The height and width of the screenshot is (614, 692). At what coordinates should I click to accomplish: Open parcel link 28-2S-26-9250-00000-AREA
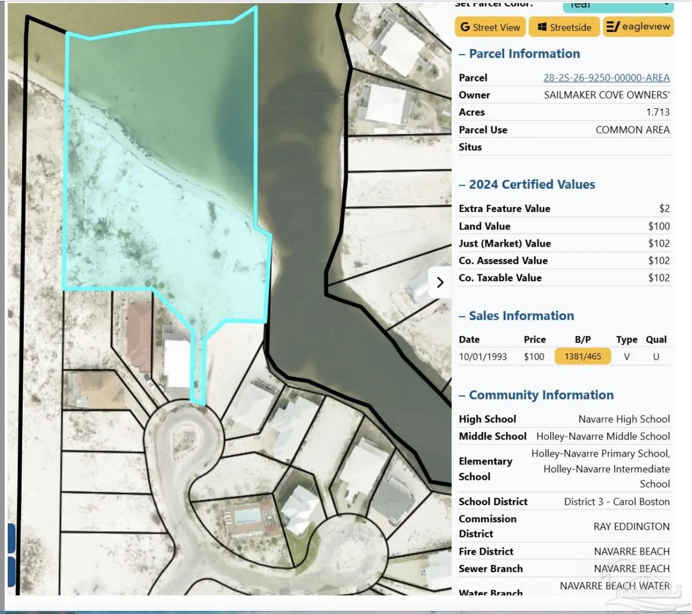606,78
